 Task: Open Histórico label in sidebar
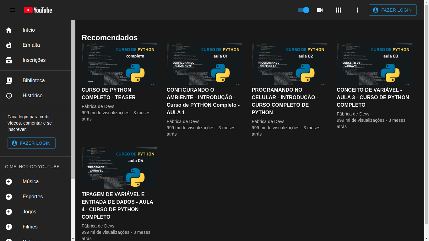32,96
